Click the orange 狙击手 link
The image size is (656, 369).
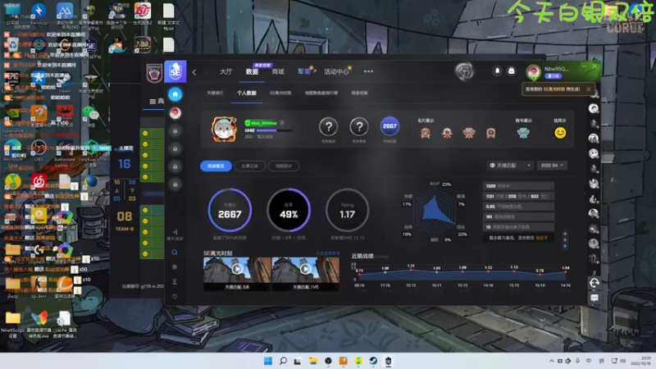(x=541, y=238)
